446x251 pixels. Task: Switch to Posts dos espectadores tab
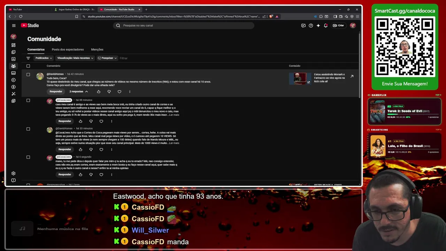68,50
